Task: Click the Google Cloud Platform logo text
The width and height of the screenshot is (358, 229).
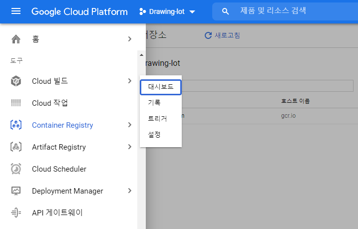Action: coord(79,11)
